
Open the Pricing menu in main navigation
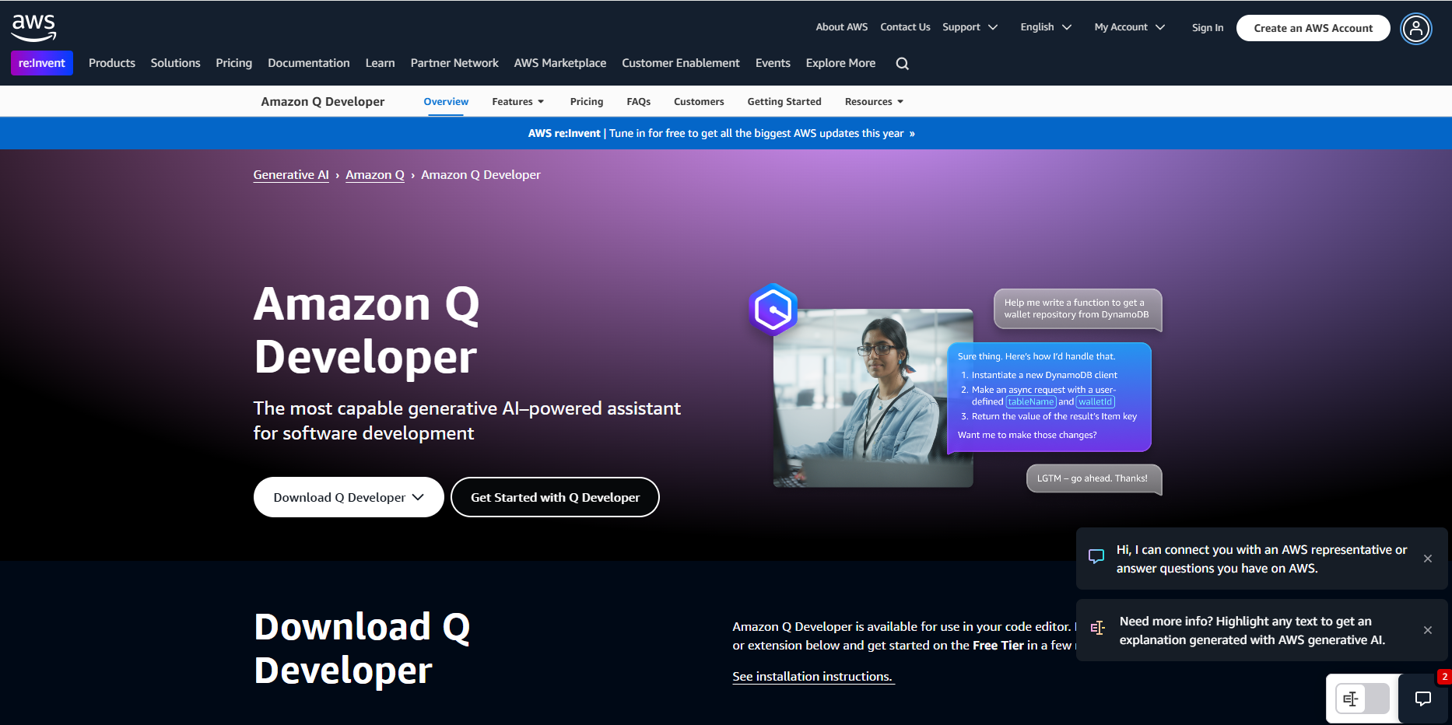234,63
